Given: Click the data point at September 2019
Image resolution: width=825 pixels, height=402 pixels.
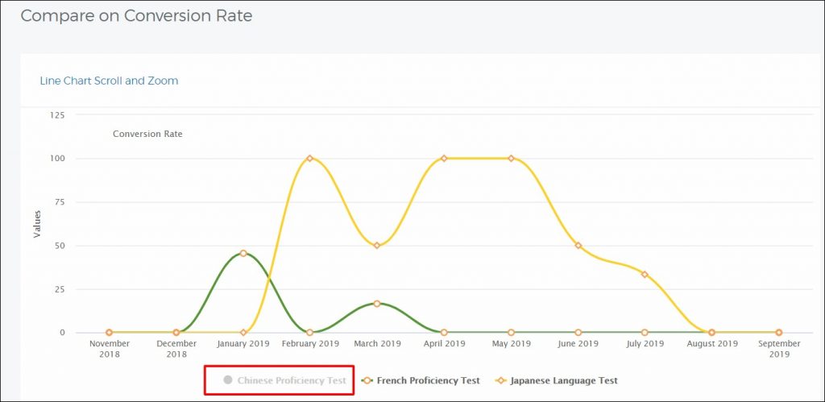Looking at the screenshot, I should point(778,333).
